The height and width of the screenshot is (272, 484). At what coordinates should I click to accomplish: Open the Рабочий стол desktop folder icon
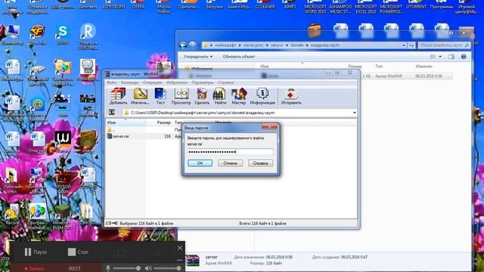click(x=12, y=180)
